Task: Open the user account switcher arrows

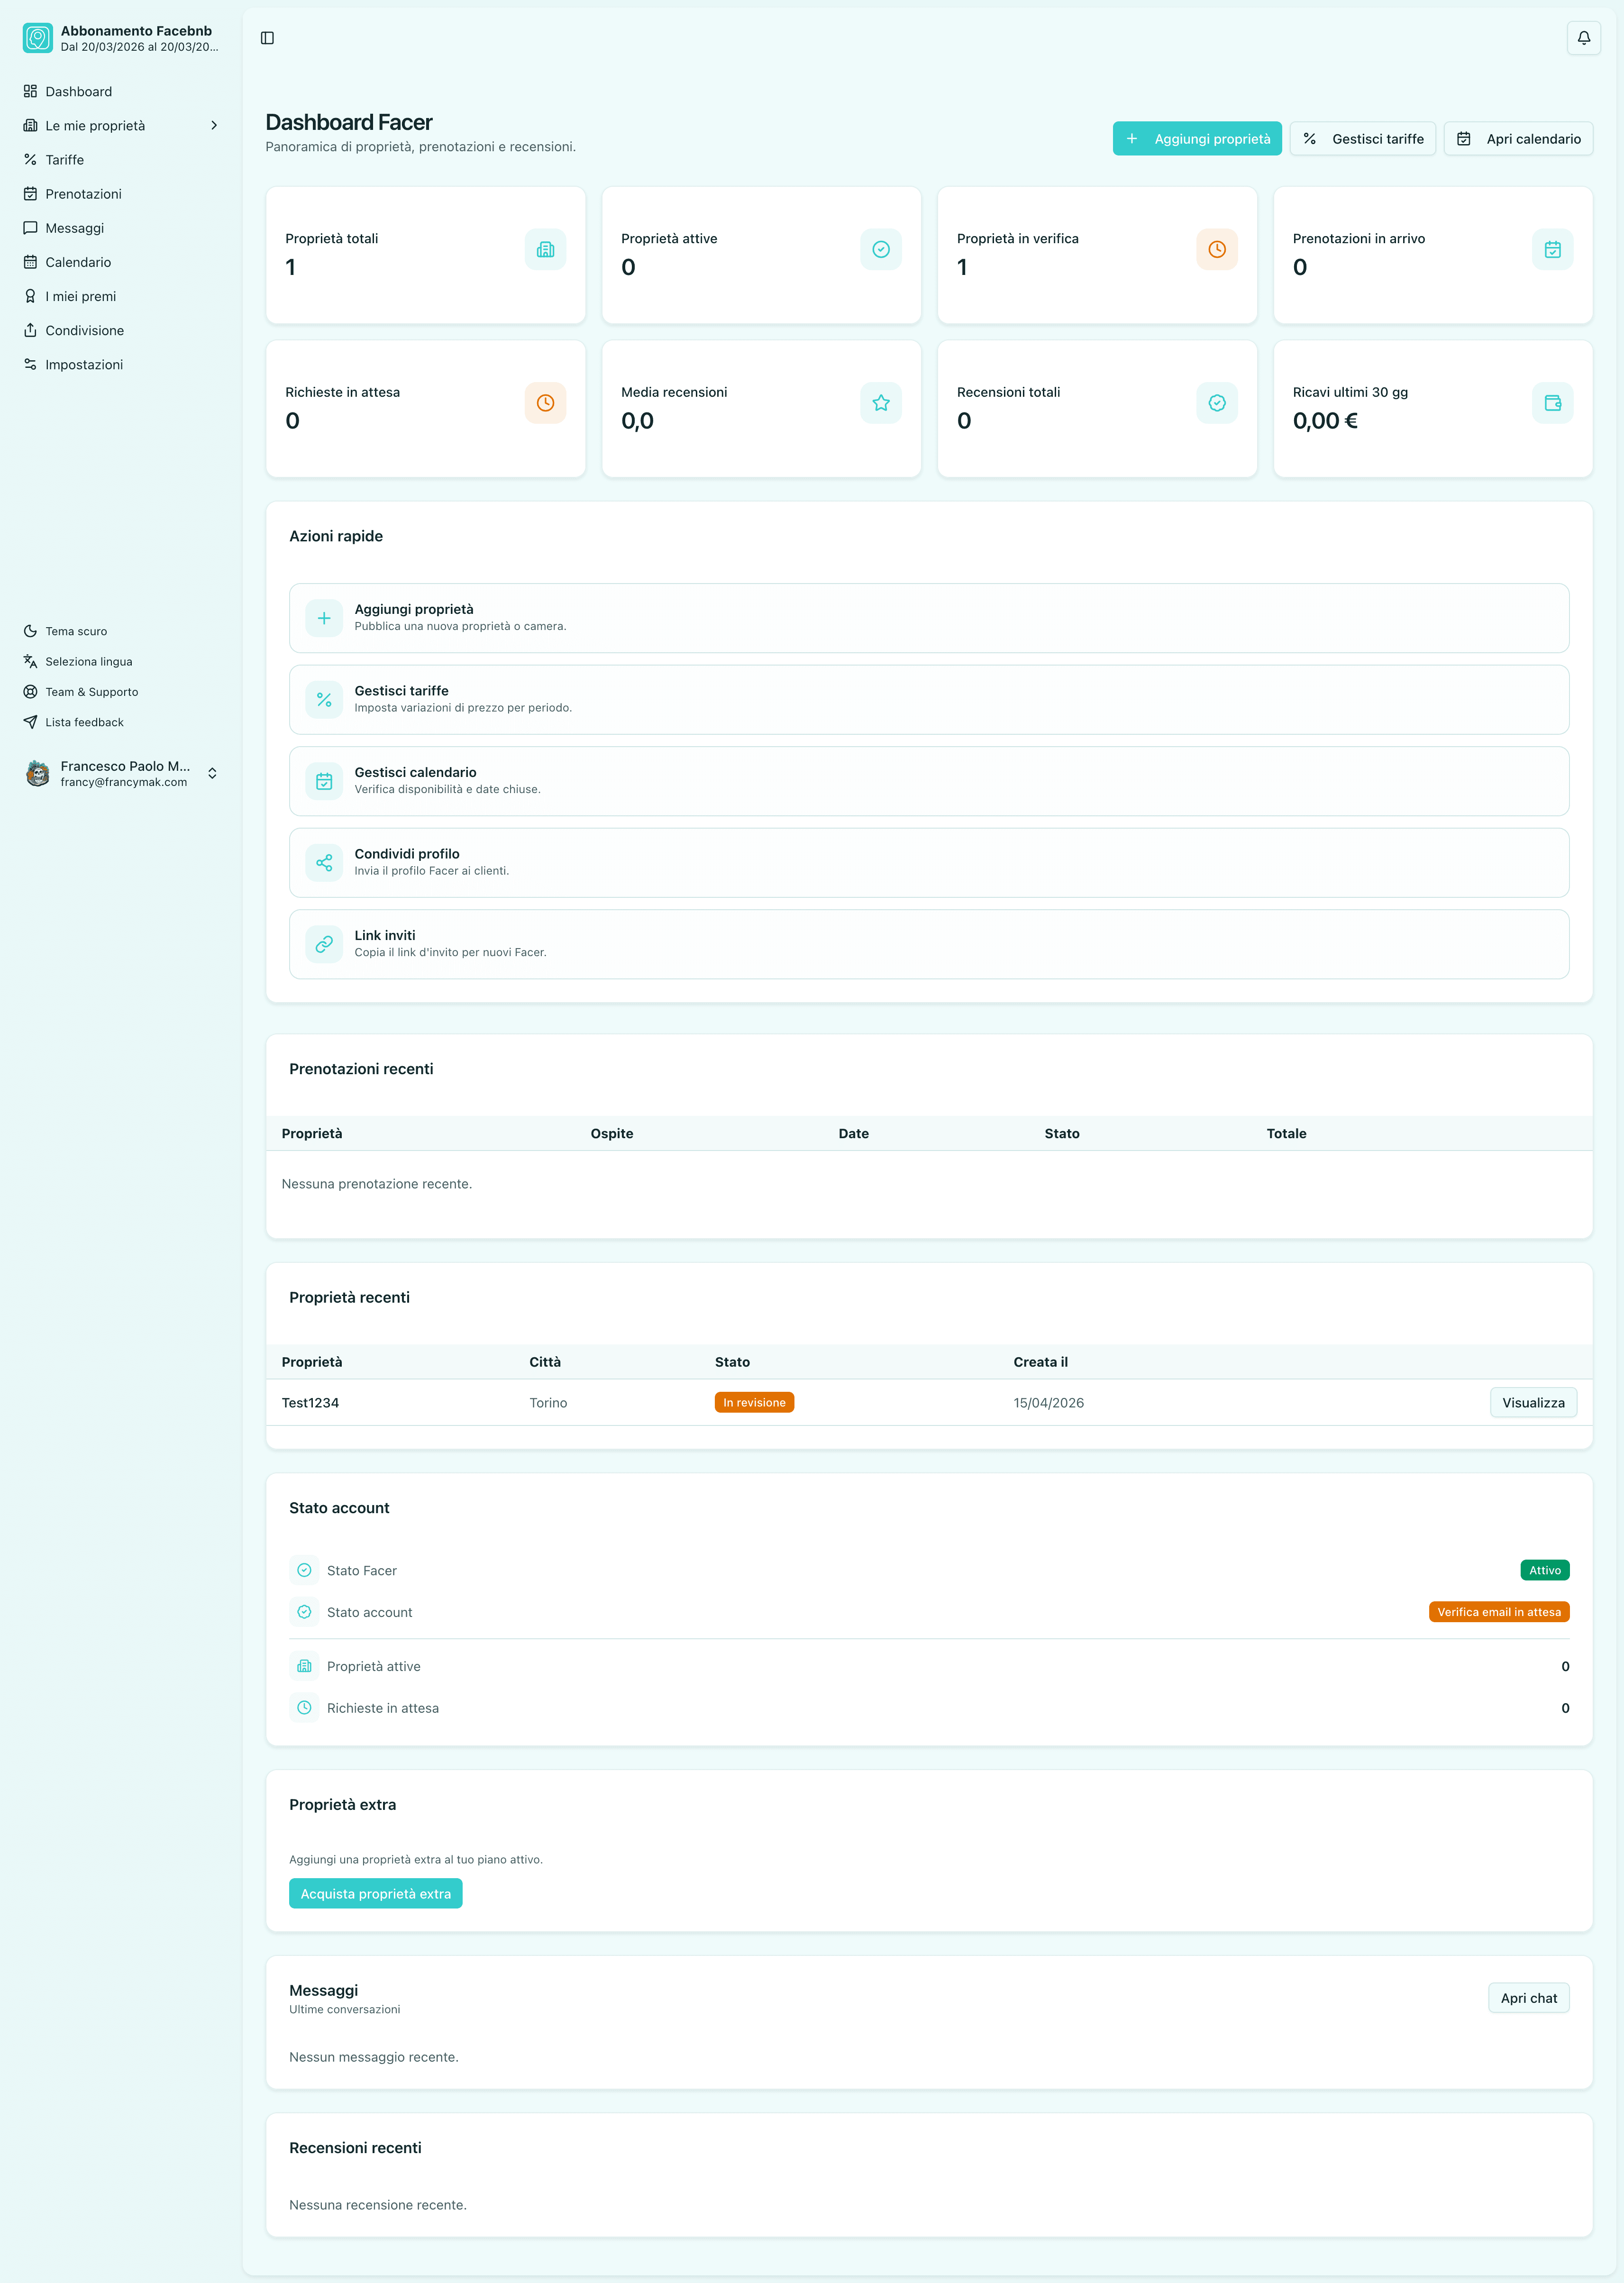Action: [x=212, y=773]
